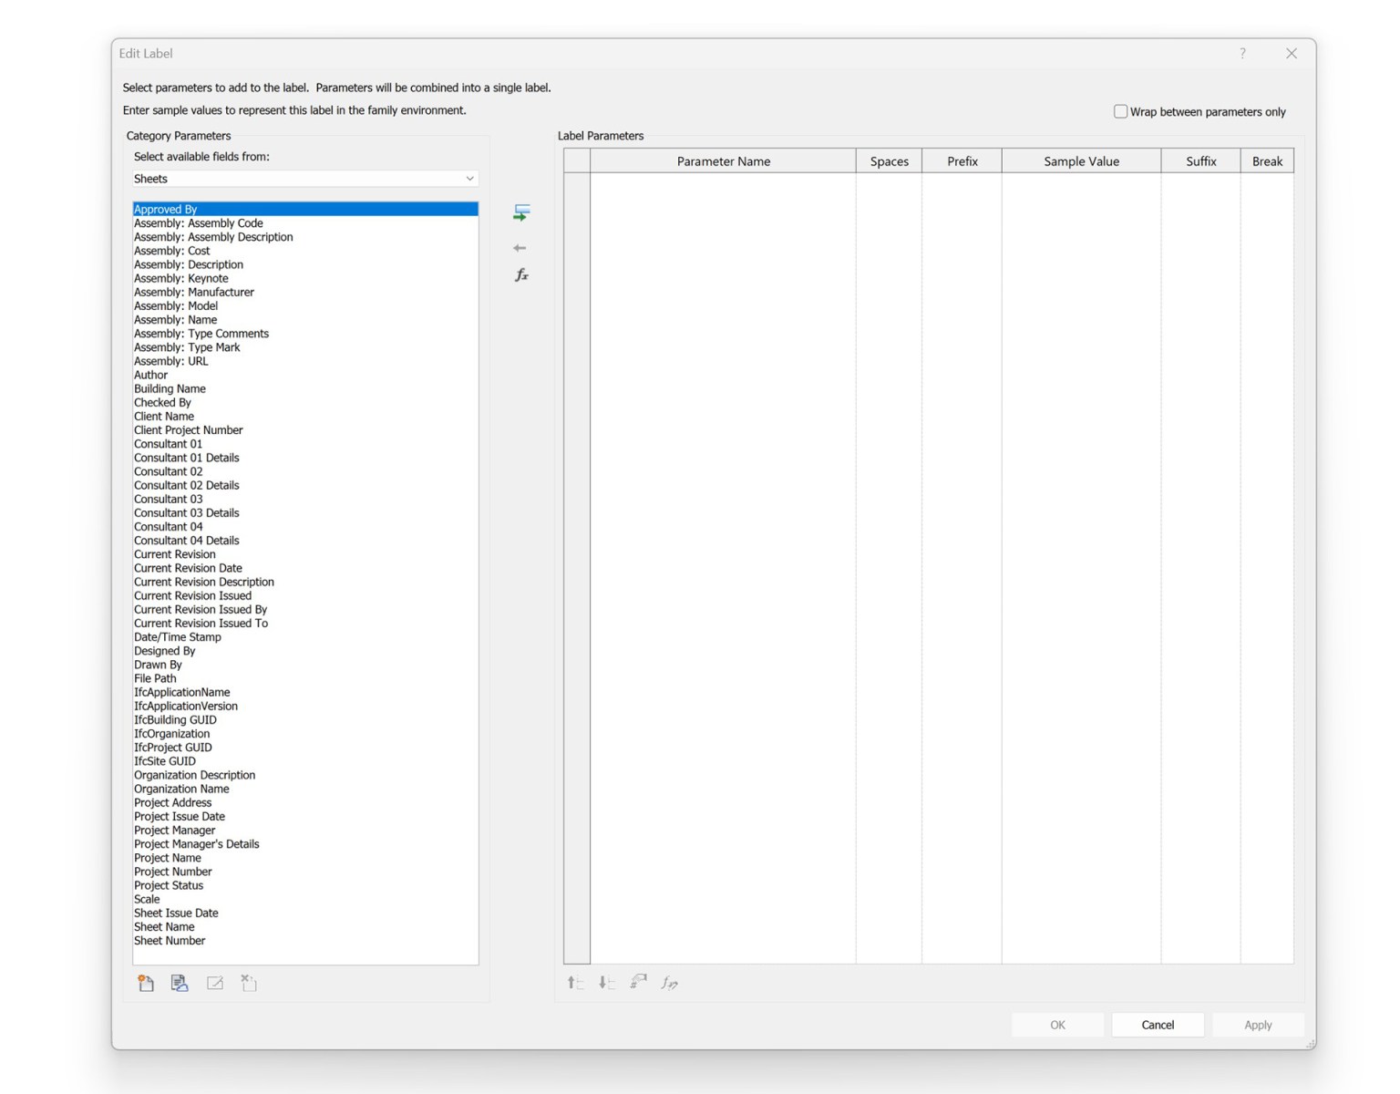Click the edit parameter icon
The image size is (1400, 1094).
pos(214,983)
